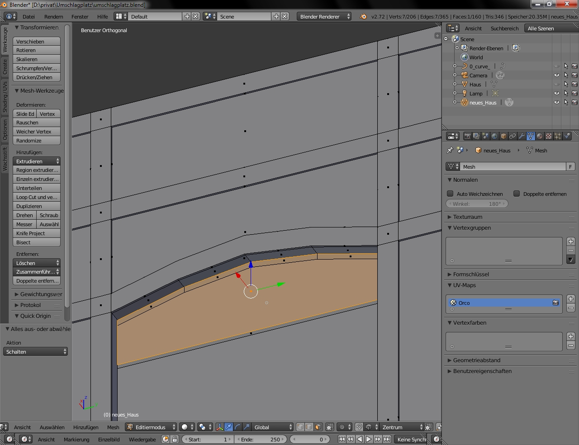
Task: Click the Winkel angle slider
Action: pos(477,204)
